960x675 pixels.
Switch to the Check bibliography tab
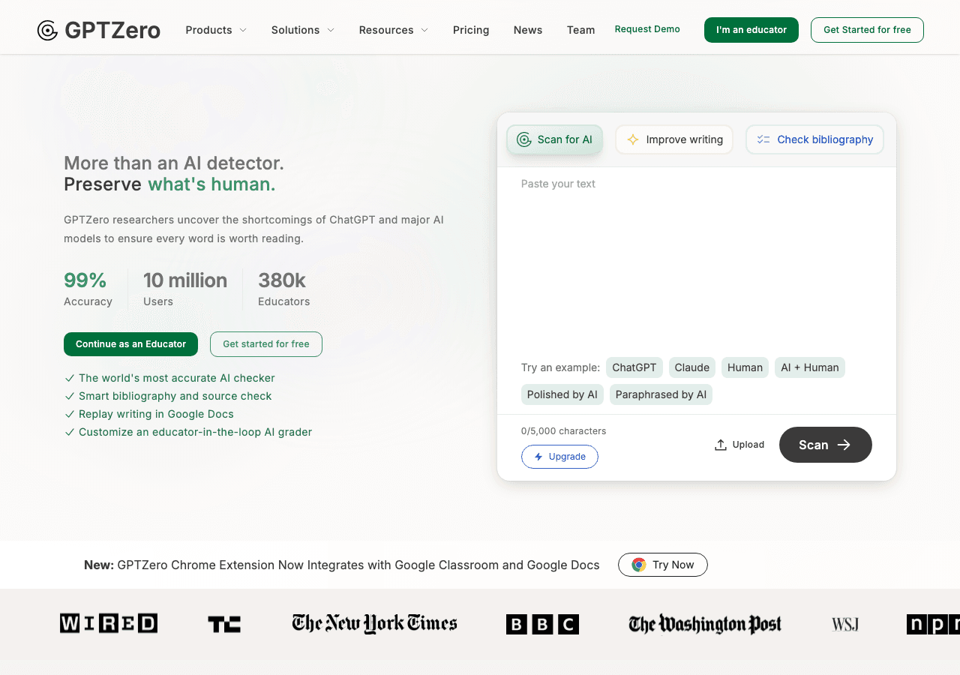tap(814, 139)
